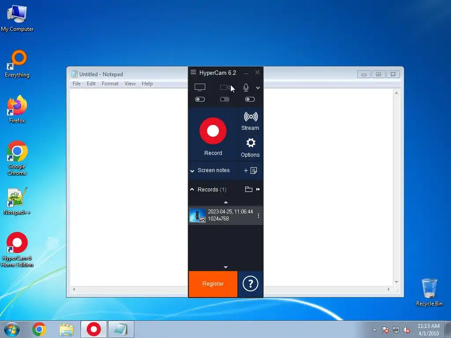This screenshot has height=338, width=451.
Task: Click the microphone icon
Action: pos(246,88)
